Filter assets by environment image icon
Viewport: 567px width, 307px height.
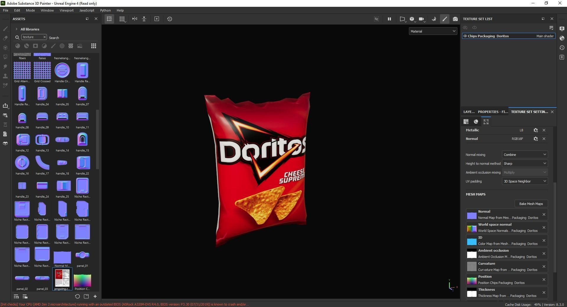pos(80,46)
